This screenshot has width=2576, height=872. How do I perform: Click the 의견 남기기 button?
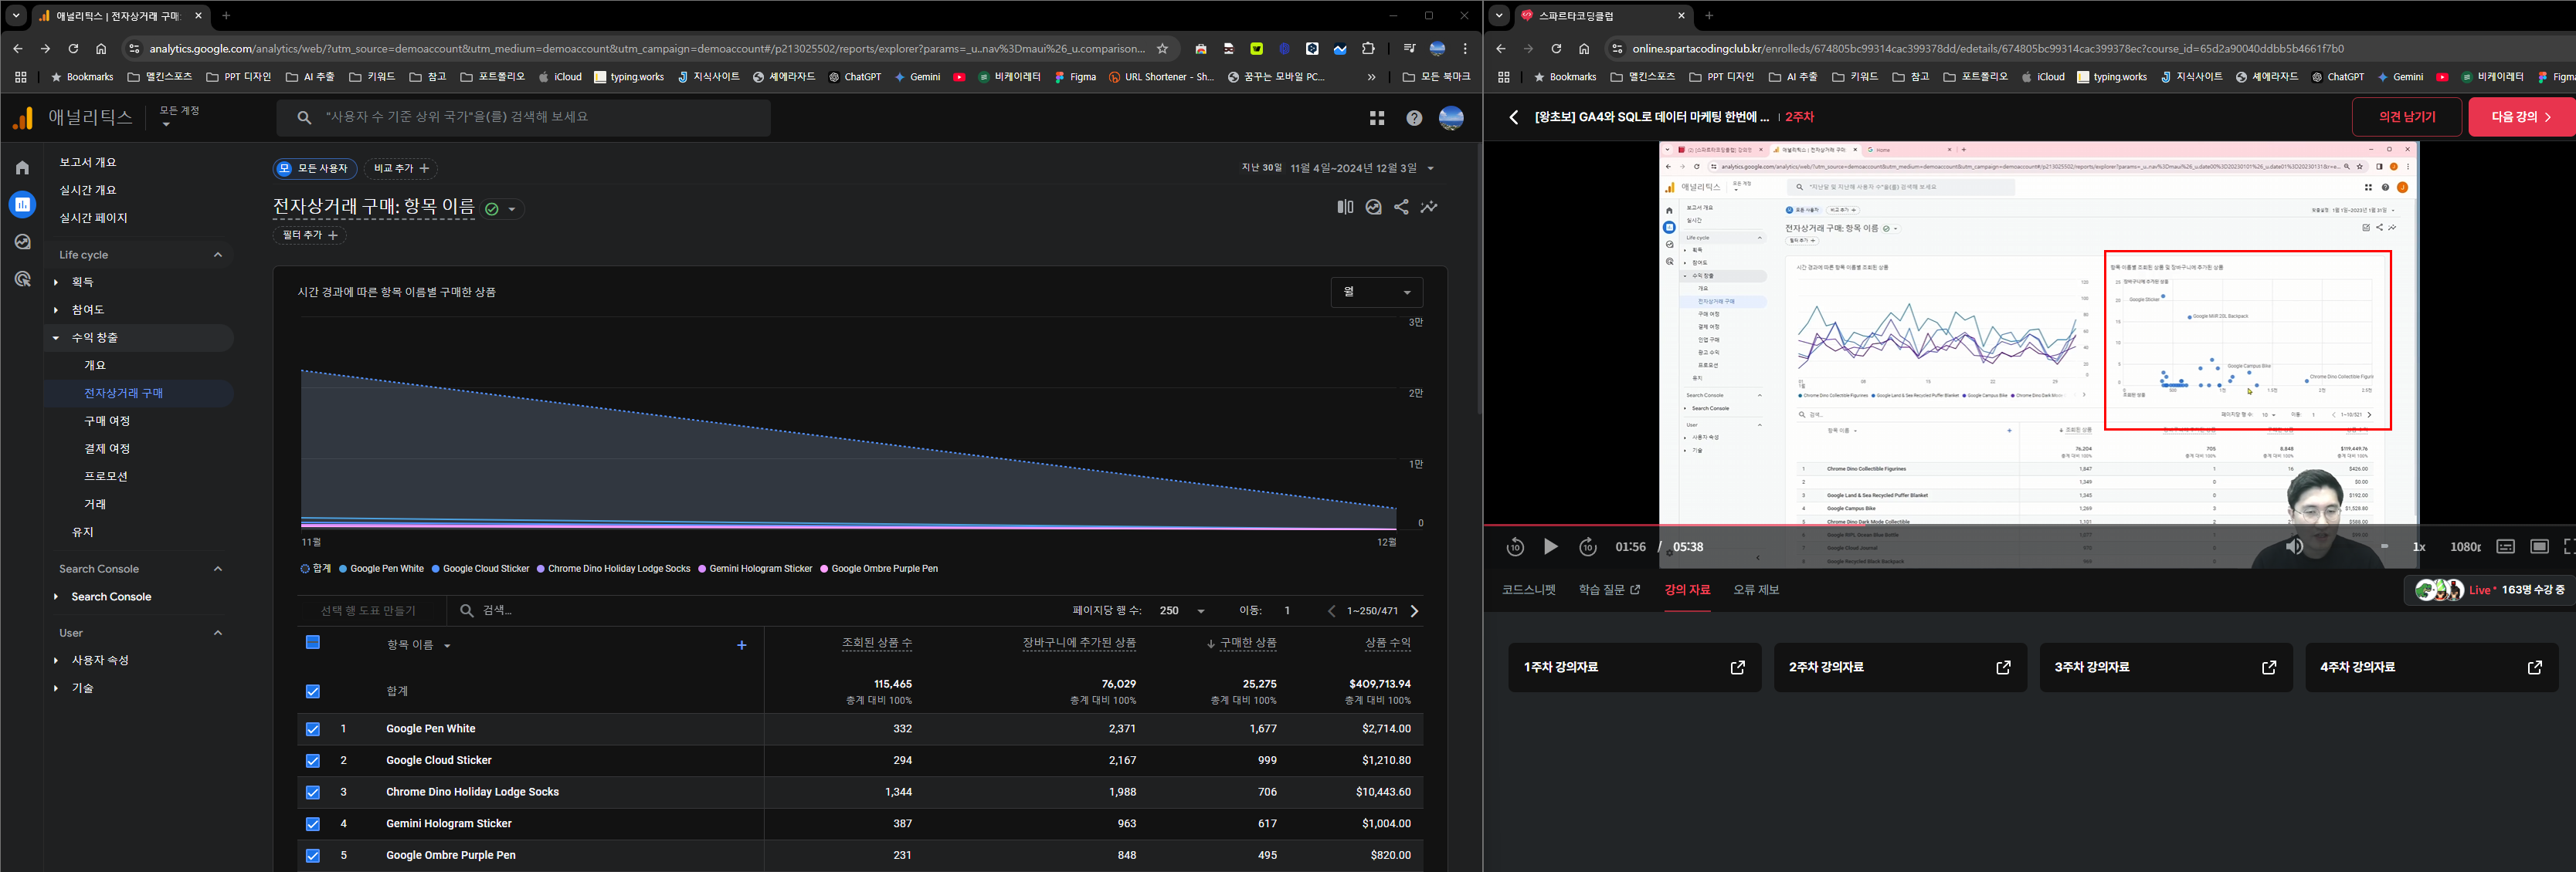click(x=2407, y=117)
